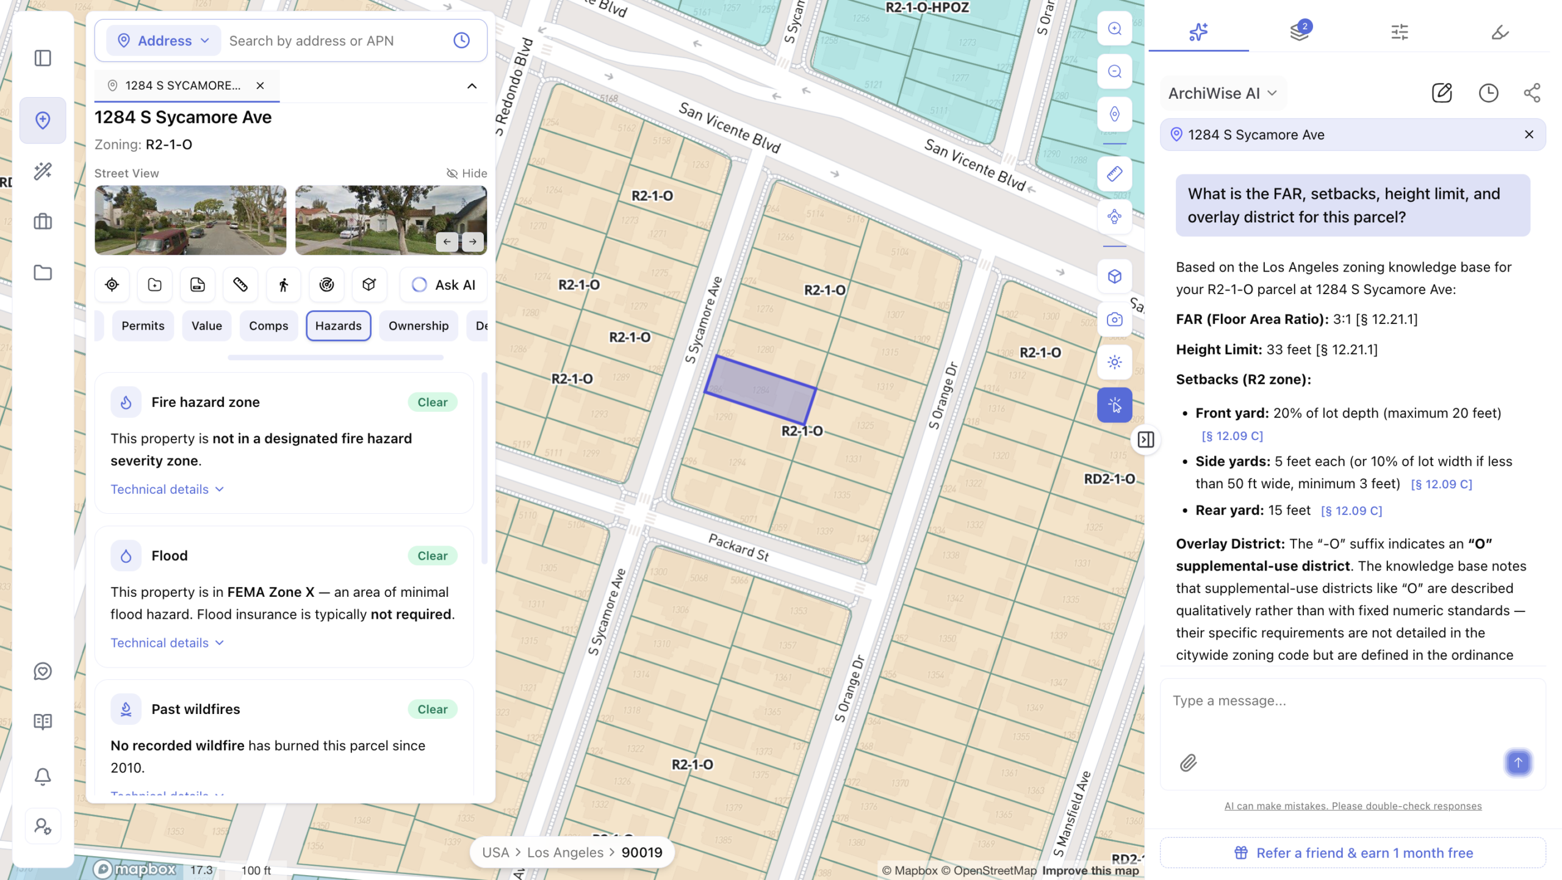Select the Value tab
The width and height of the screenshot is (1562, 880).
pyautogui.click(x=207, y=326)
